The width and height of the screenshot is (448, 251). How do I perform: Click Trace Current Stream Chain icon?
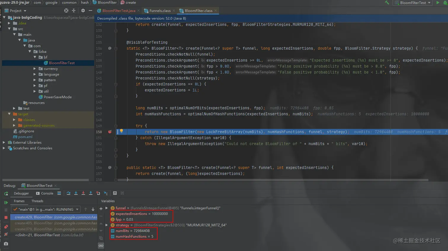point(122,193)
